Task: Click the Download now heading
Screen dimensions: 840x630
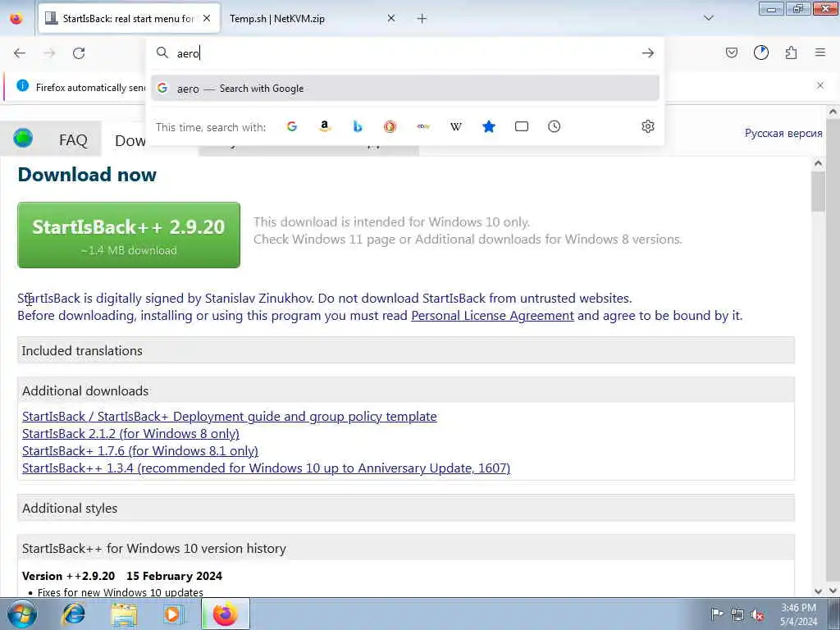Action: point(87,175)
